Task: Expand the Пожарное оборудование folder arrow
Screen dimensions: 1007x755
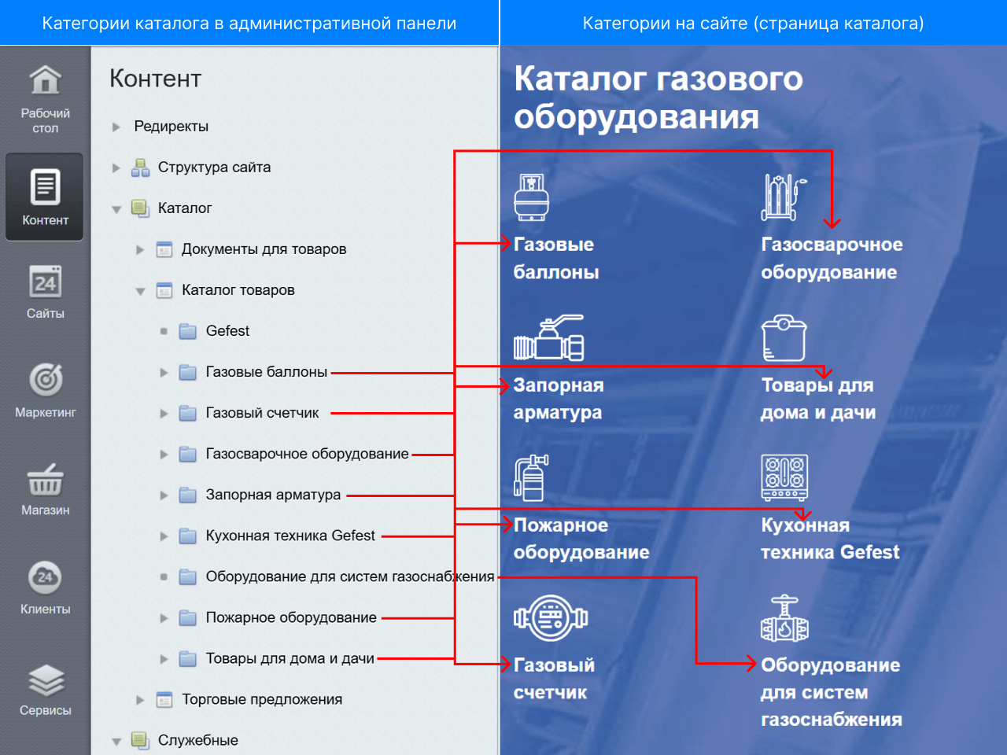Action: [164, 617]
